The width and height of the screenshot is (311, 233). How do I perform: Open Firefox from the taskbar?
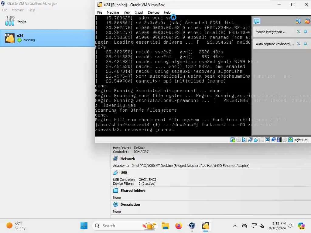[179, 226]
